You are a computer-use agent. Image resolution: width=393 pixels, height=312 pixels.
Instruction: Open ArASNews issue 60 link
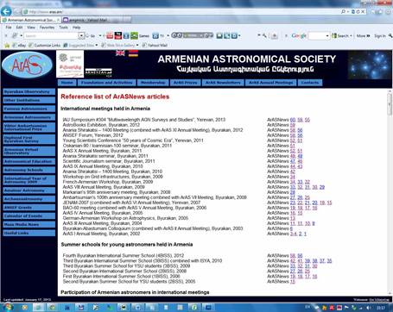pyautogui.click(x=293, y=120)
